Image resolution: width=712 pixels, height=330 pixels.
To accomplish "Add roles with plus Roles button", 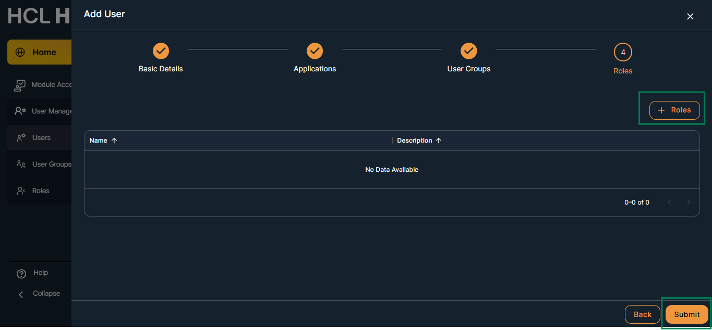I will [674, 110].
